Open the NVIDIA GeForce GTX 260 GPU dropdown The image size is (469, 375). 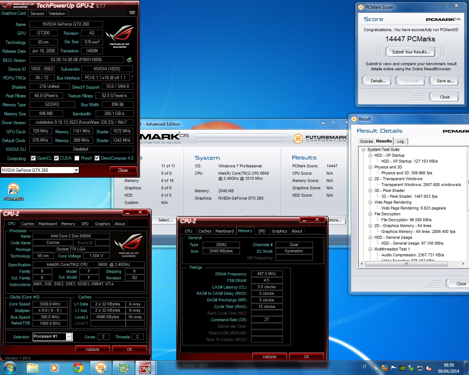pyautogui.click(x=76, y=170)
